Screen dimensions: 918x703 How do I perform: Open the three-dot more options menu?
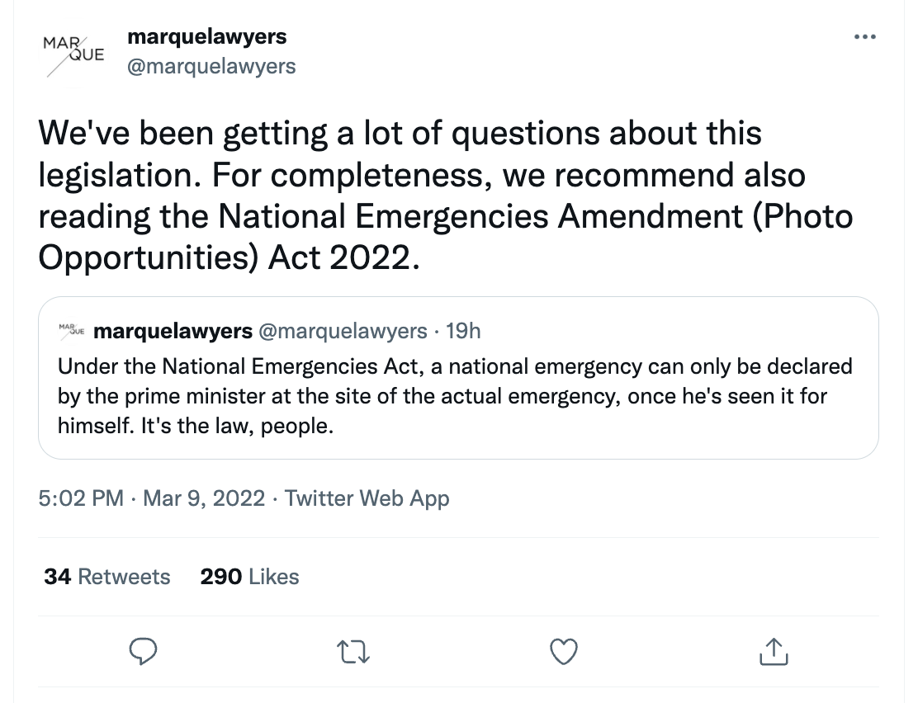pyautogui.click(x=864, y=37)
